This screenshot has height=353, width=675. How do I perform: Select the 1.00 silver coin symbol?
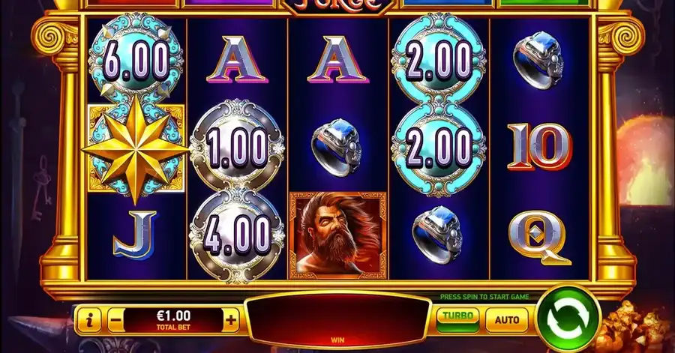point(237,145)
